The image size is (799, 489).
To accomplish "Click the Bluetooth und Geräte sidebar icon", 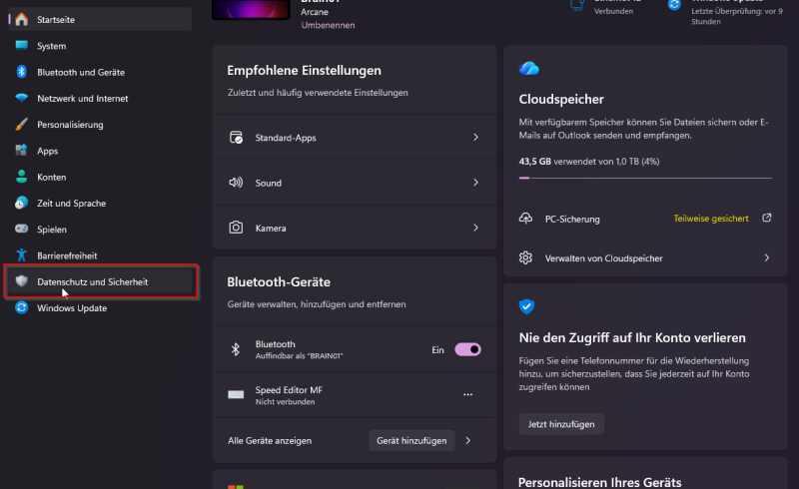I will coord(21,72).
